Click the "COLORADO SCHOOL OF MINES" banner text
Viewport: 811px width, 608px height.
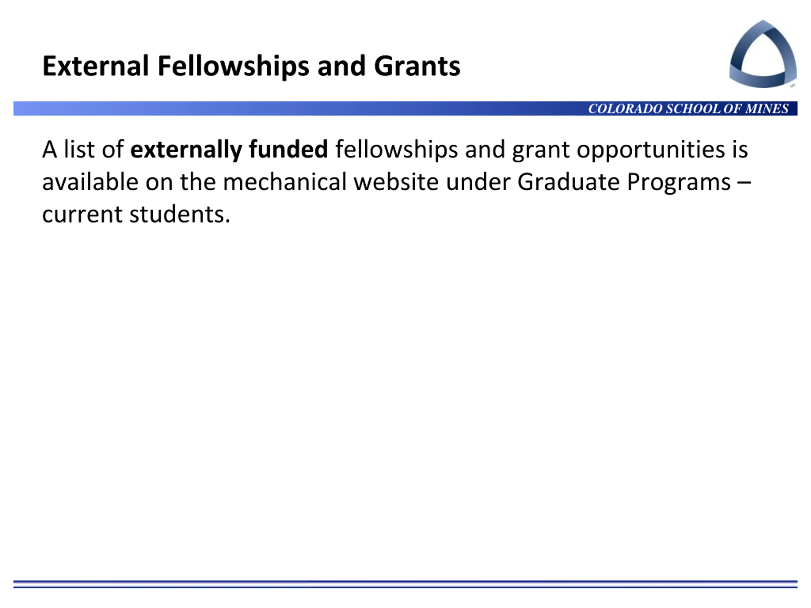coord(688,109)
